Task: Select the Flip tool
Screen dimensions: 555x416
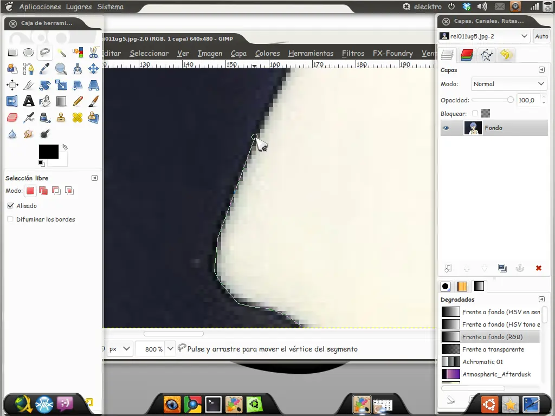Action: (x=12, y=101)
